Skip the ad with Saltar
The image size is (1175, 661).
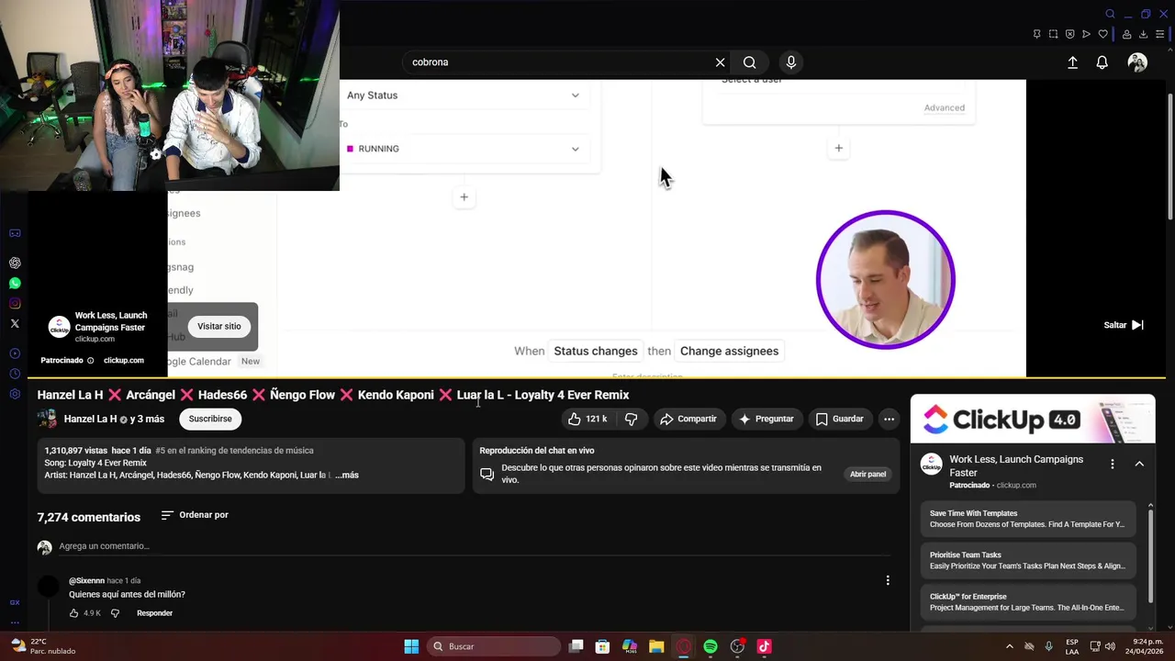tap(1124, 325)
